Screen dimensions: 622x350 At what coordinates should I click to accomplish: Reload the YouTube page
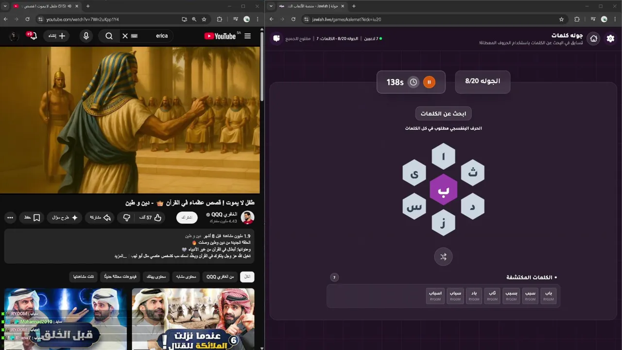click(28, 19)
